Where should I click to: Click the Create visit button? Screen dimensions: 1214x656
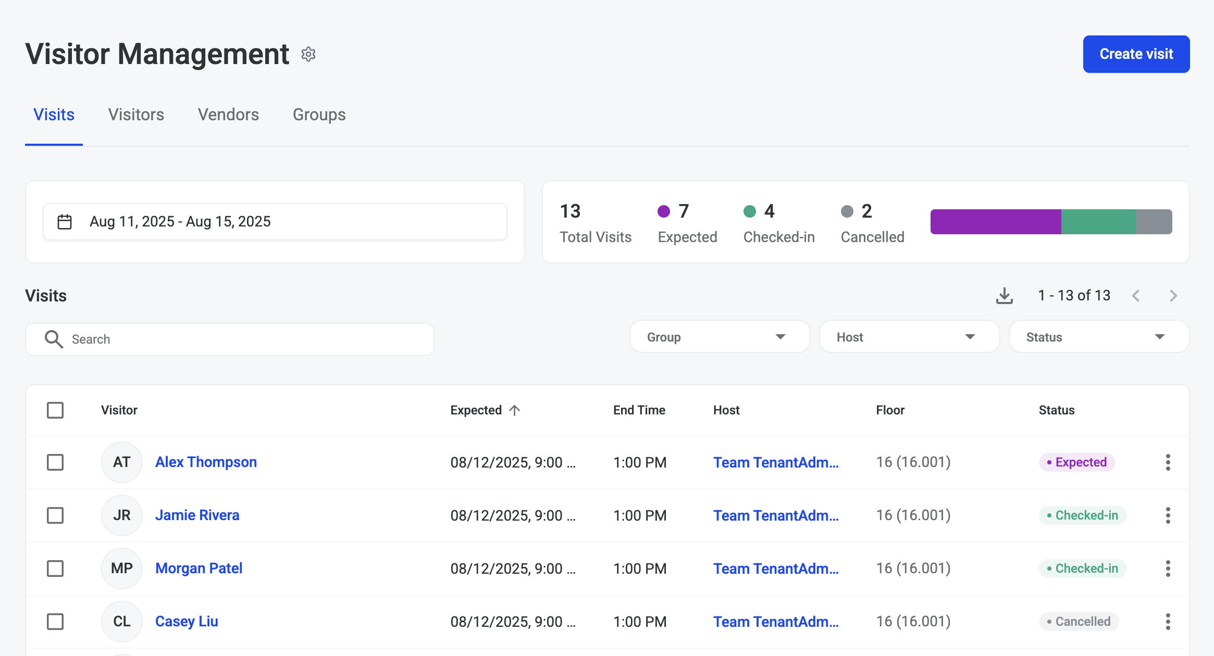tap(1136, 54)
